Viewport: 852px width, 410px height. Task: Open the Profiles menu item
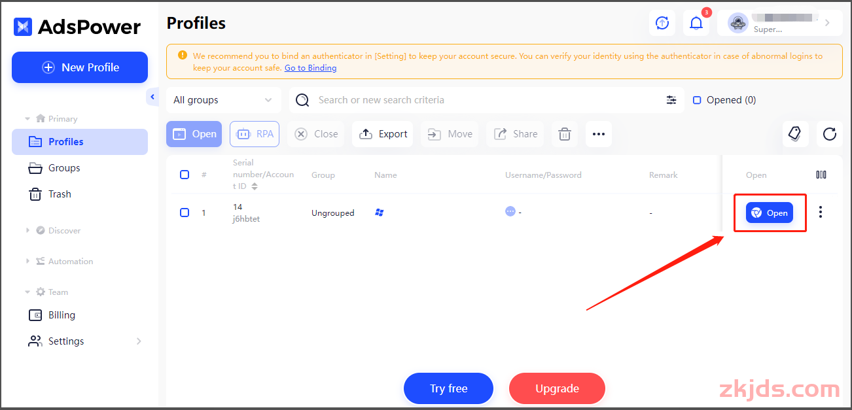(x=80, y=142)
